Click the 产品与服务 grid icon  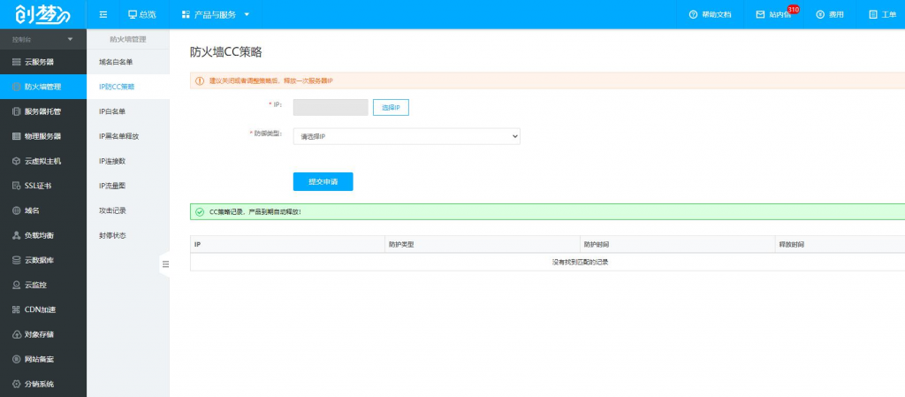pyautogui.click(x=186, y=14)
